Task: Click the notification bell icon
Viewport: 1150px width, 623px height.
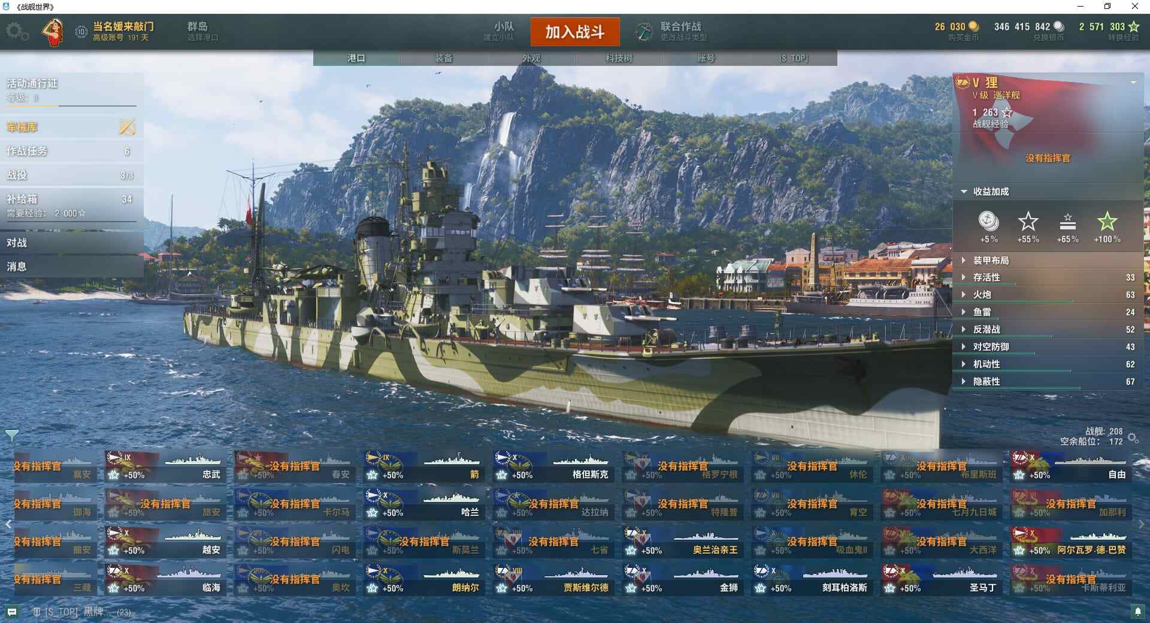Action: pos(1137,612)
